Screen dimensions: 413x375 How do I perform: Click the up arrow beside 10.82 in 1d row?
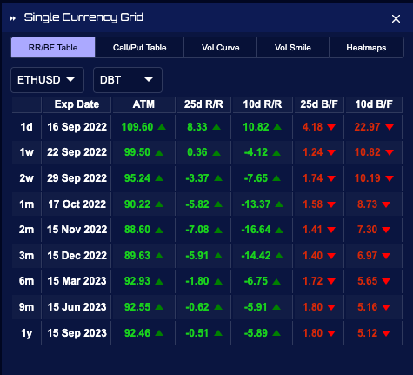click(277, 127)
